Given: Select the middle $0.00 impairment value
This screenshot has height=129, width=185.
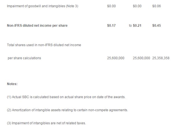Looking at the screenshot, I should (x=137, y=6).
